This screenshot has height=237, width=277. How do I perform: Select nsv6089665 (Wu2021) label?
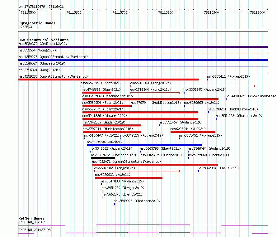coord(202,103)
